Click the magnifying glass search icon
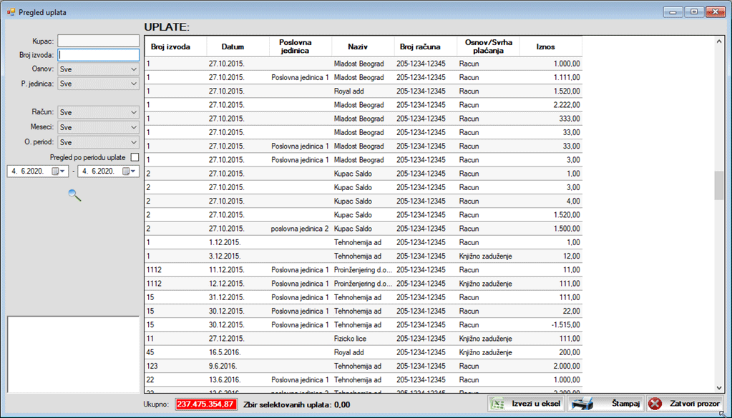 pos(74,195)
